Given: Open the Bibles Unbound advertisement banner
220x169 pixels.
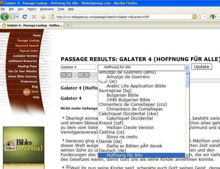Looking at the screenshot, I should tap(23, 148).
